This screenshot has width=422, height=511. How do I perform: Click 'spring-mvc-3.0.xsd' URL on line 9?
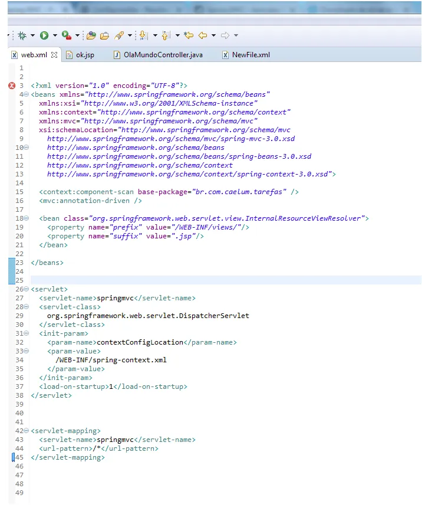tap(258, 139)
